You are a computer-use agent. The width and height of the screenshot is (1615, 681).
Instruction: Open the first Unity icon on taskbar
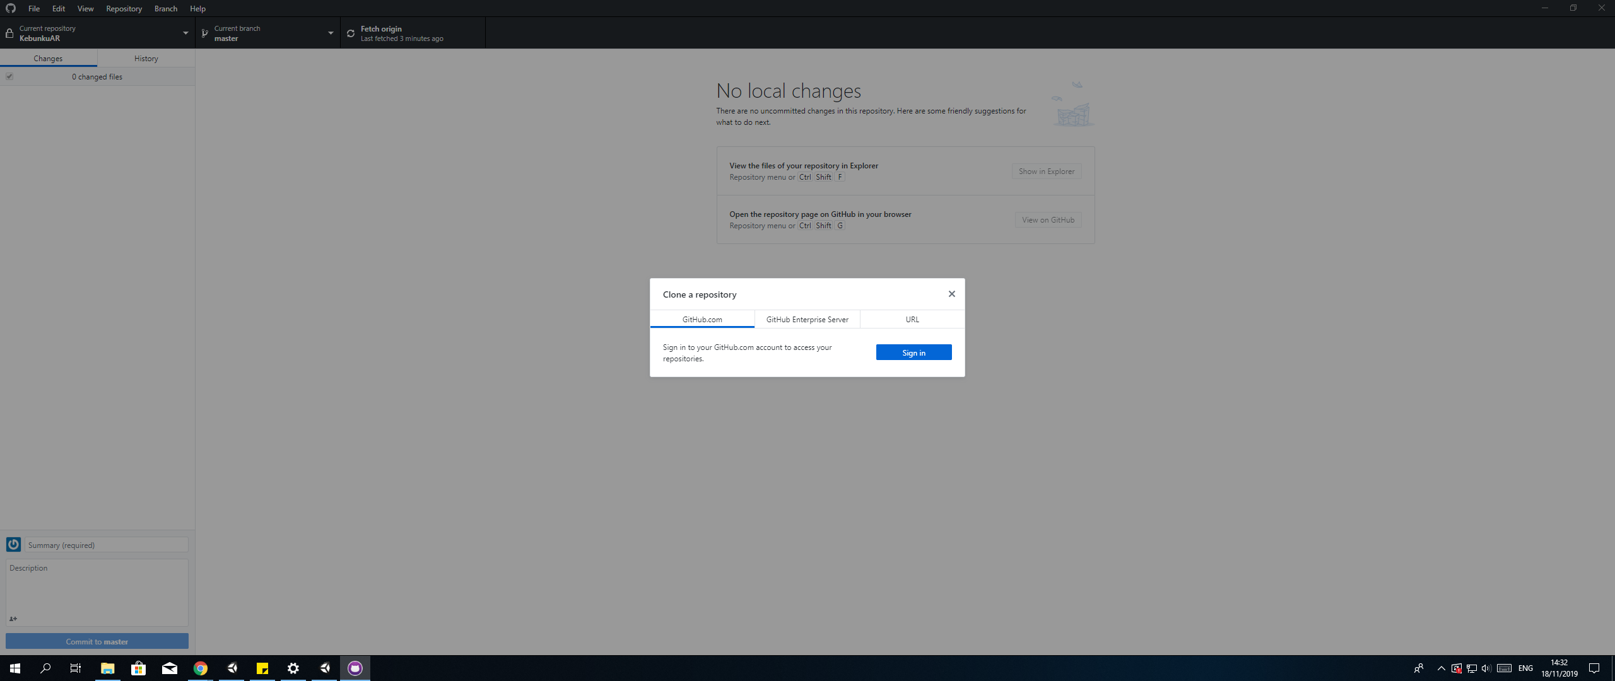[x=232, y=668]
